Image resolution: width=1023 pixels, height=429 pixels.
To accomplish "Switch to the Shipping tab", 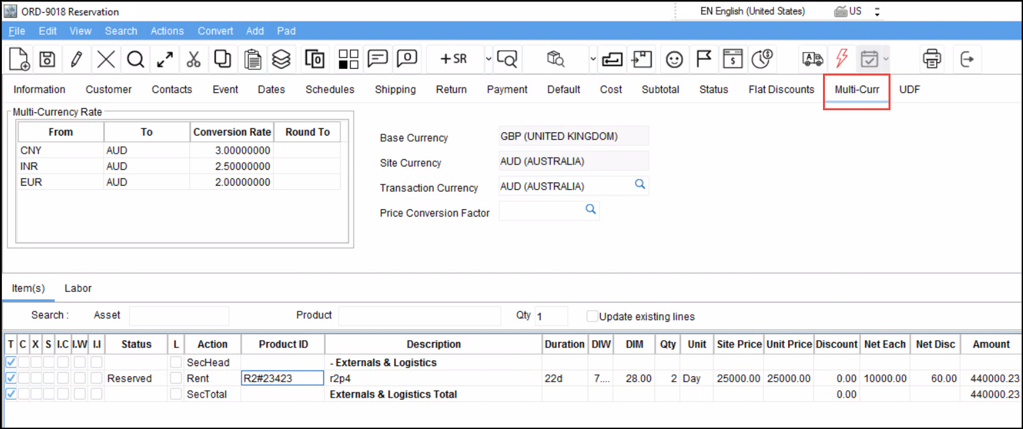I will 395,90.
